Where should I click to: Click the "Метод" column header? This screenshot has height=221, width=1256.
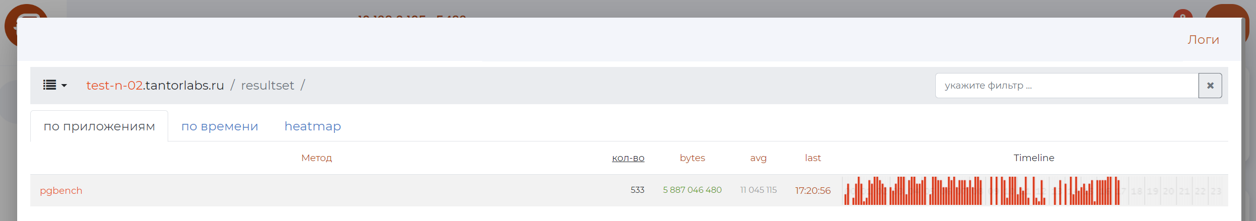pyautogui.click(x=316, y=158)
